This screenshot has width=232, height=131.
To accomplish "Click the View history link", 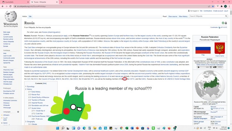I will tap(183, 16).
